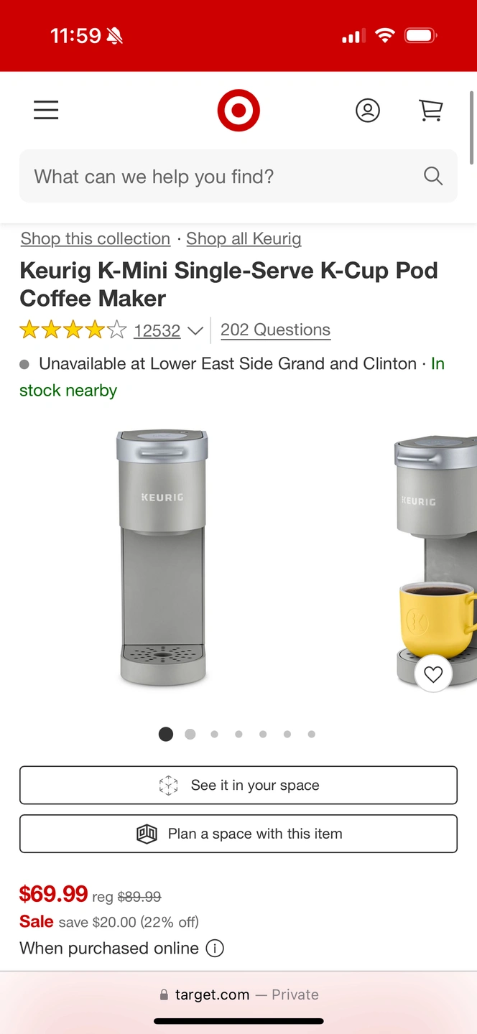The image size is (477, 1034).
Task: Select the second image carousel dot
Action: [190, 734]
